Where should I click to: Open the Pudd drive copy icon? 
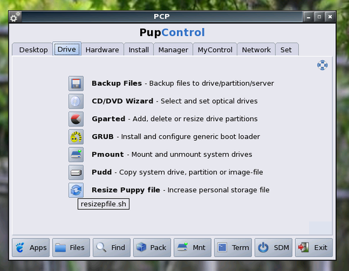76,173
